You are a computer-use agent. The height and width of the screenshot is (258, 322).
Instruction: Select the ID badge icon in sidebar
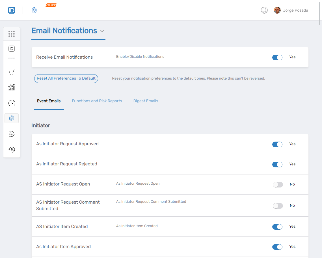point(11,48)
